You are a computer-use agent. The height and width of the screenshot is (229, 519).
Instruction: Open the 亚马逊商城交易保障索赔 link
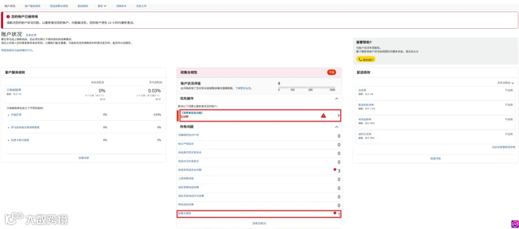25,127
